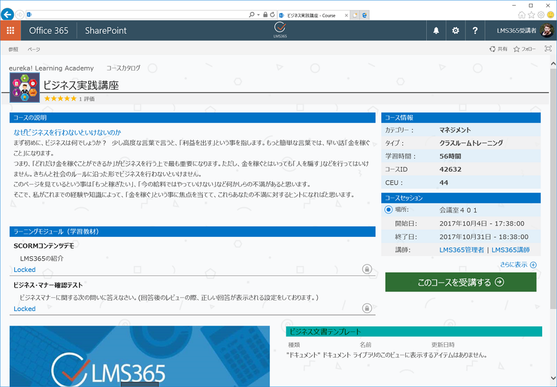Viewport: 557px width, 387px height.
Task: Click the lock icon for ビジネス・マナー確認テスト
Action: [367, 308]
